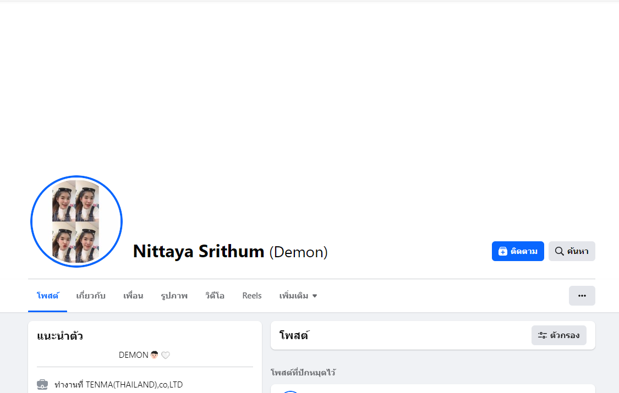Open the ตัวกรอง post filters

tap(558, 335)
